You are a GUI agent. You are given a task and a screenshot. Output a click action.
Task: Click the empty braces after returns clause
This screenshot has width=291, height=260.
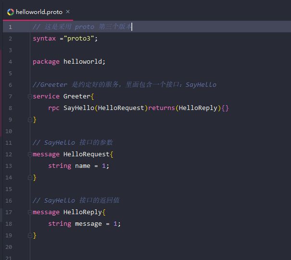click(x=225, y=108)
